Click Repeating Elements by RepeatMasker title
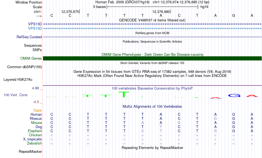The width and height of the screenshot is (262, 158). click(153, 148)
